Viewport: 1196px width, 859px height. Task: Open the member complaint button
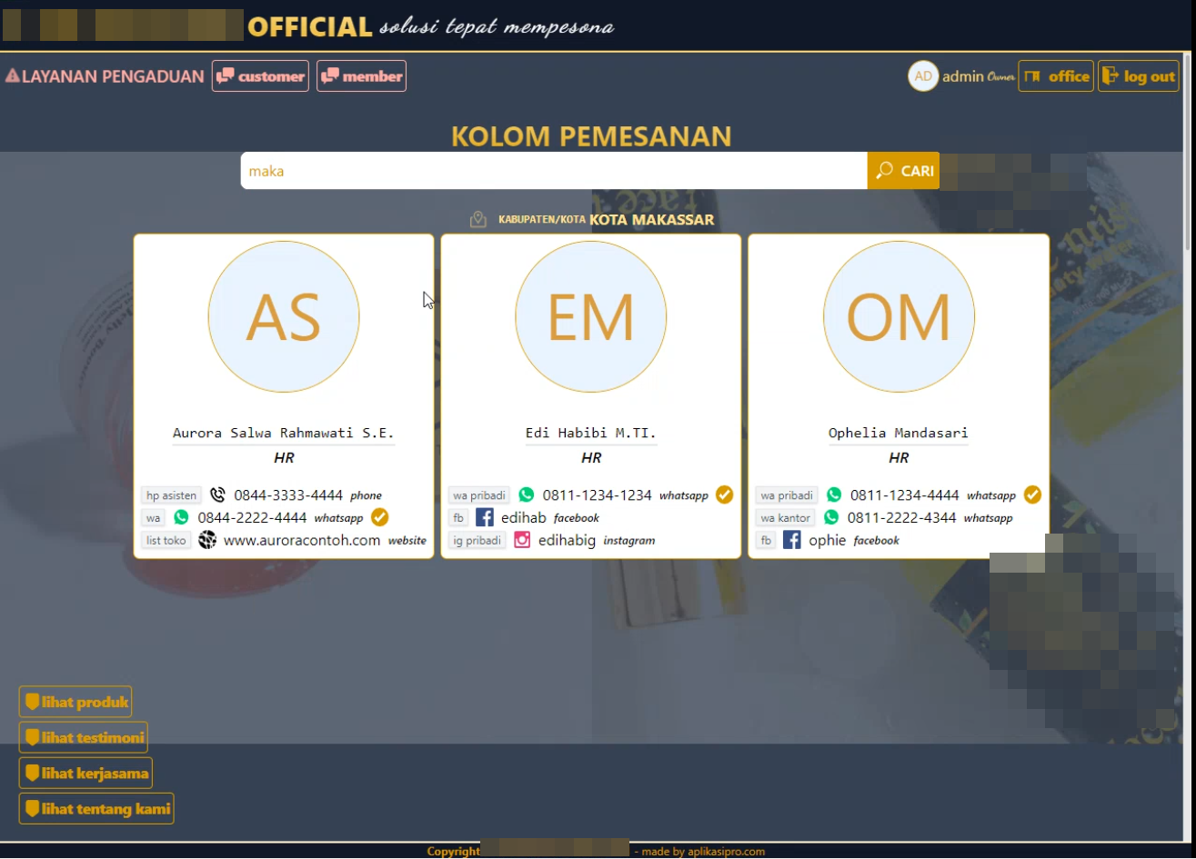(361, 76)
